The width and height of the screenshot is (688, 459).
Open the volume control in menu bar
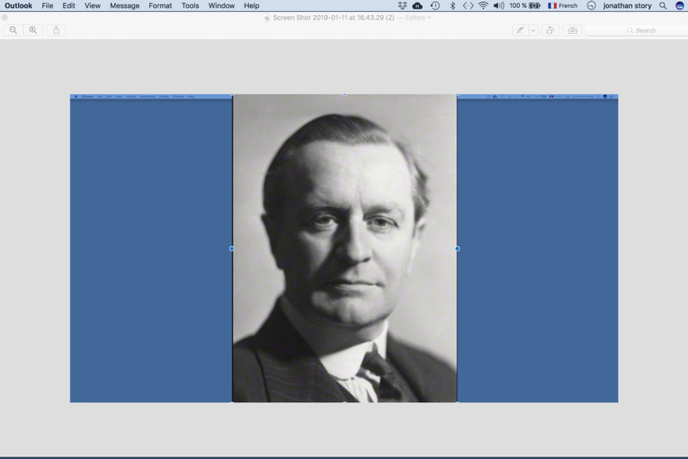(x=499, y=6)
